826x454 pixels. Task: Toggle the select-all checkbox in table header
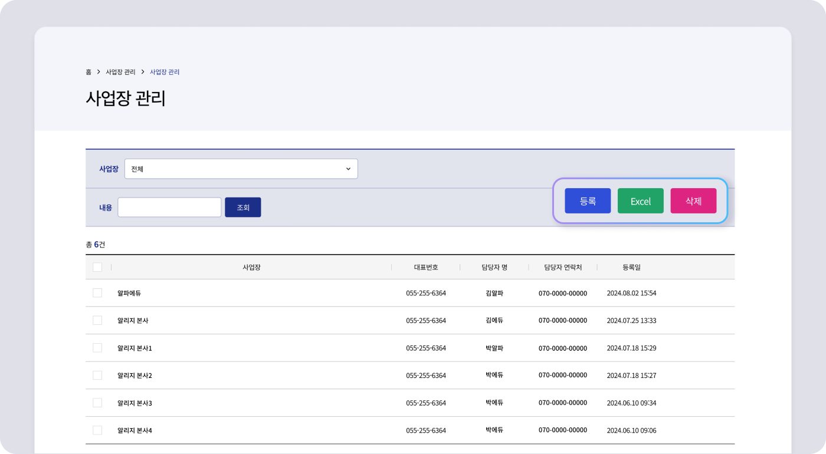[97, 267]
